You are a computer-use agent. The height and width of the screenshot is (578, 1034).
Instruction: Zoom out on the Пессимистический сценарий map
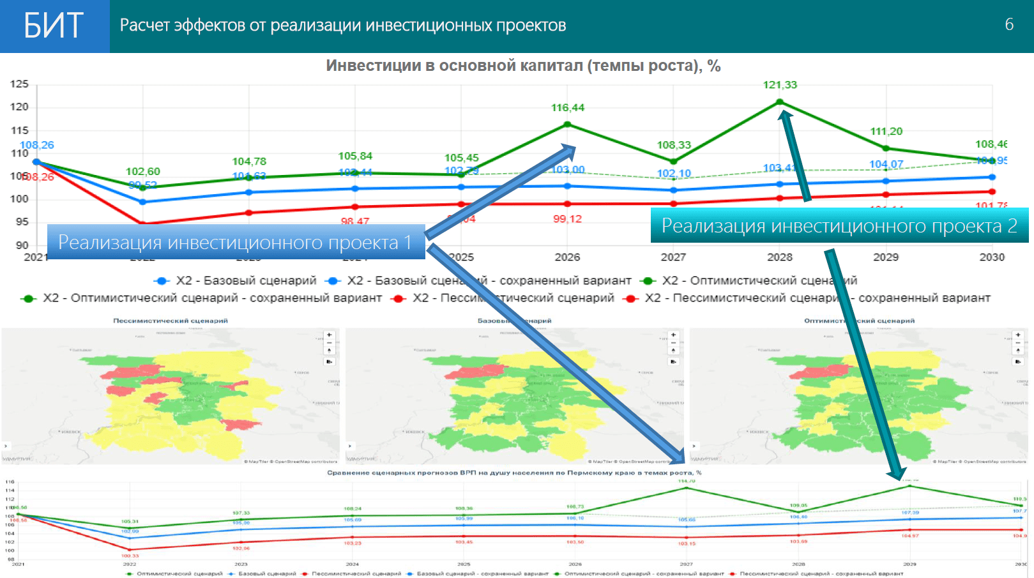point(330,342)
